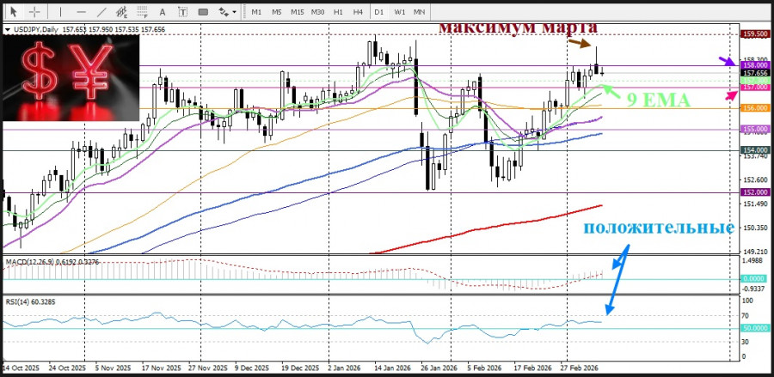Switch to the W1 weekly timeframe
The height and width of the screenshot is (377, 774).
(400, 12)
